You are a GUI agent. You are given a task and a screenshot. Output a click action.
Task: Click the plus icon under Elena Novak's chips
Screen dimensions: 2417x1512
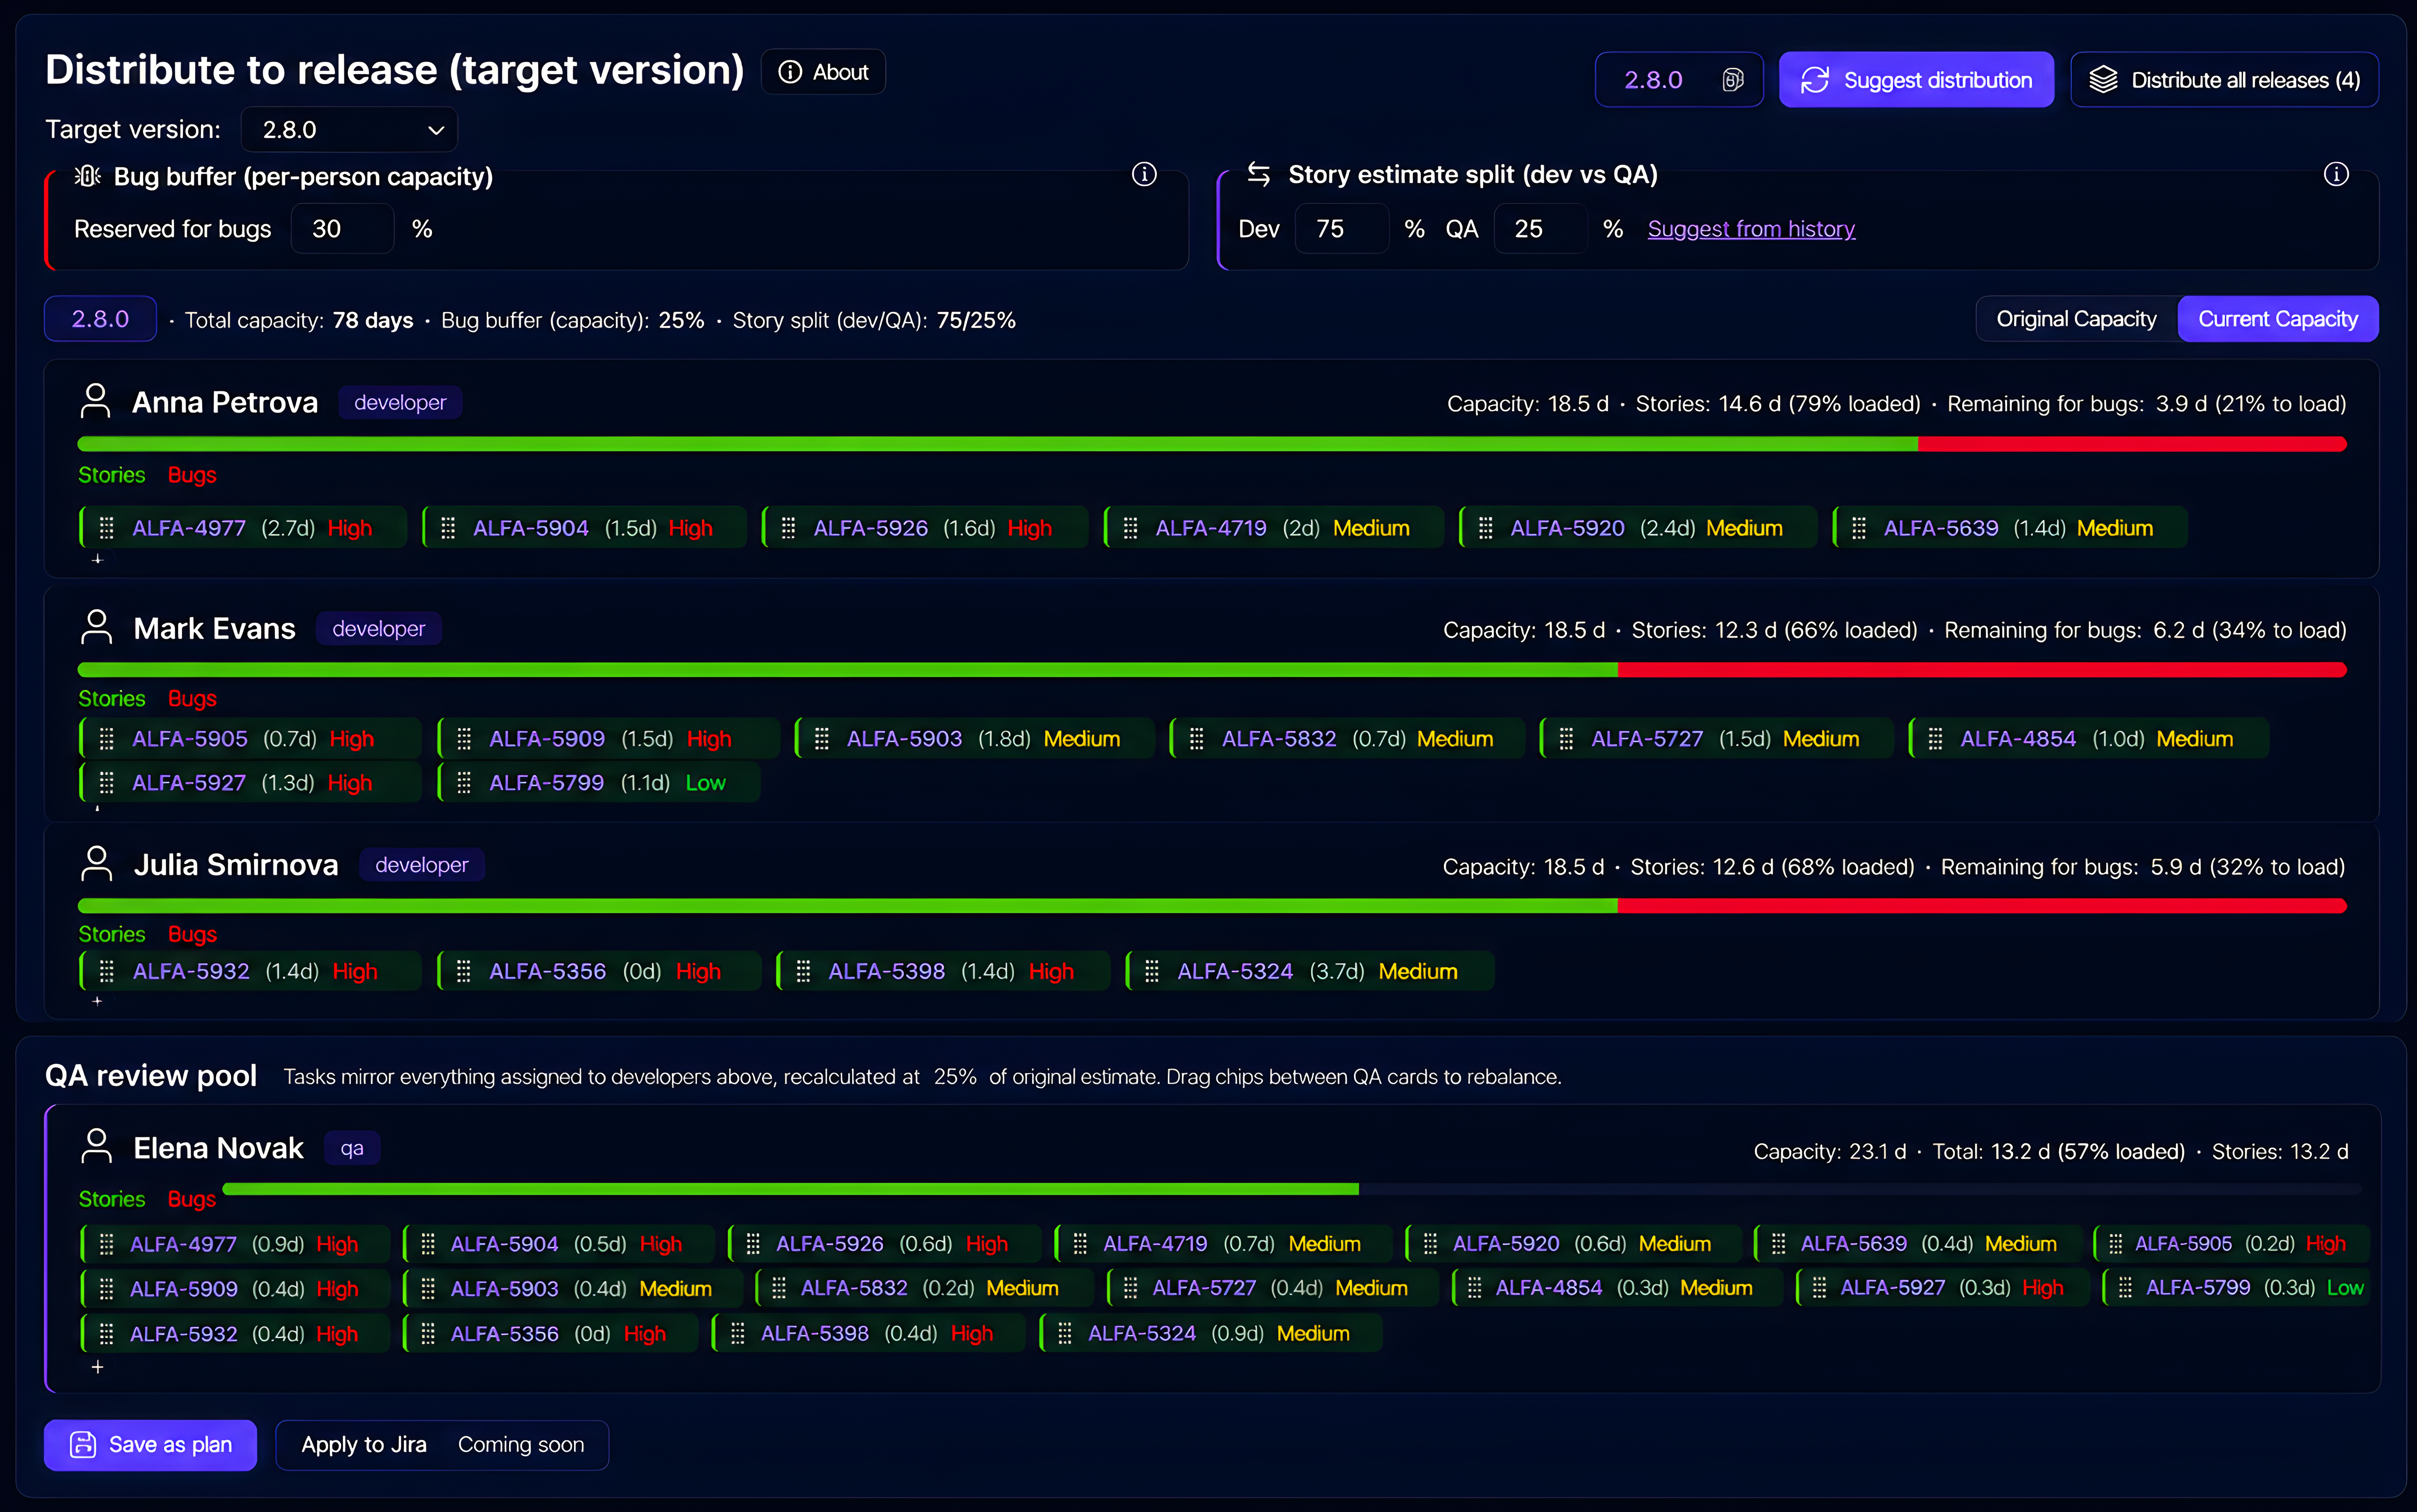(97, 1367)
